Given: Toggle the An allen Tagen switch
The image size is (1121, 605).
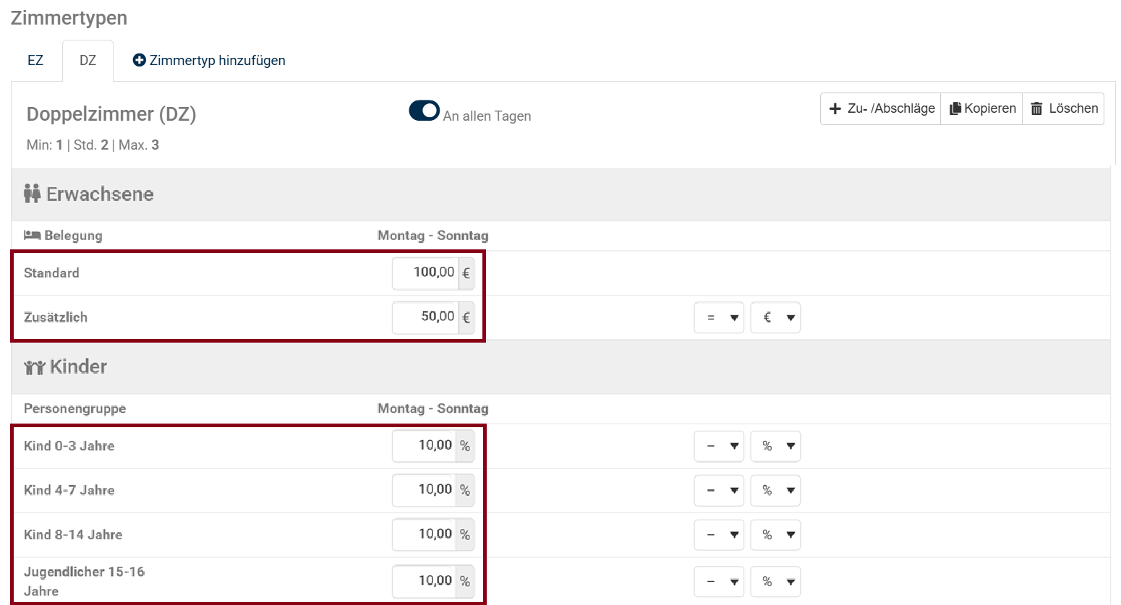Looking at the screenshot, I should pos(424,111).
